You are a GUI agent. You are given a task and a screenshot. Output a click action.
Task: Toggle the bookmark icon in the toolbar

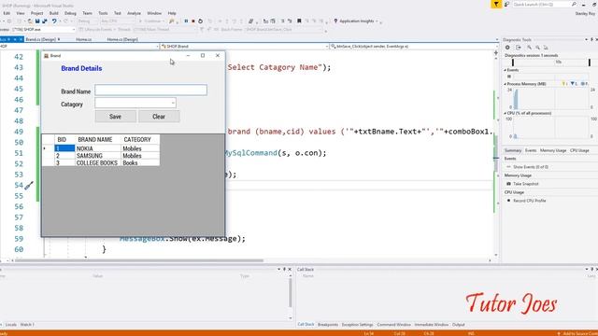click(x=299, y=21)
